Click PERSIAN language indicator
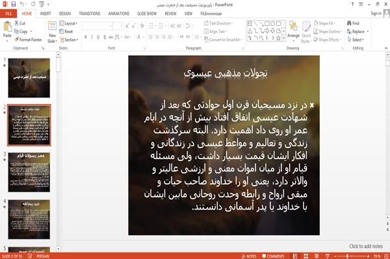 (43, 256)
